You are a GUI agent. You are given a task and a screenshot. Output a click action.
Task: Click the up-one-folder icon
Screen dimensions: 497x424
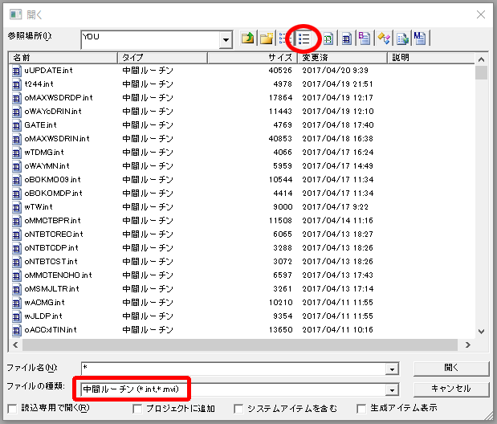[249, 38]
